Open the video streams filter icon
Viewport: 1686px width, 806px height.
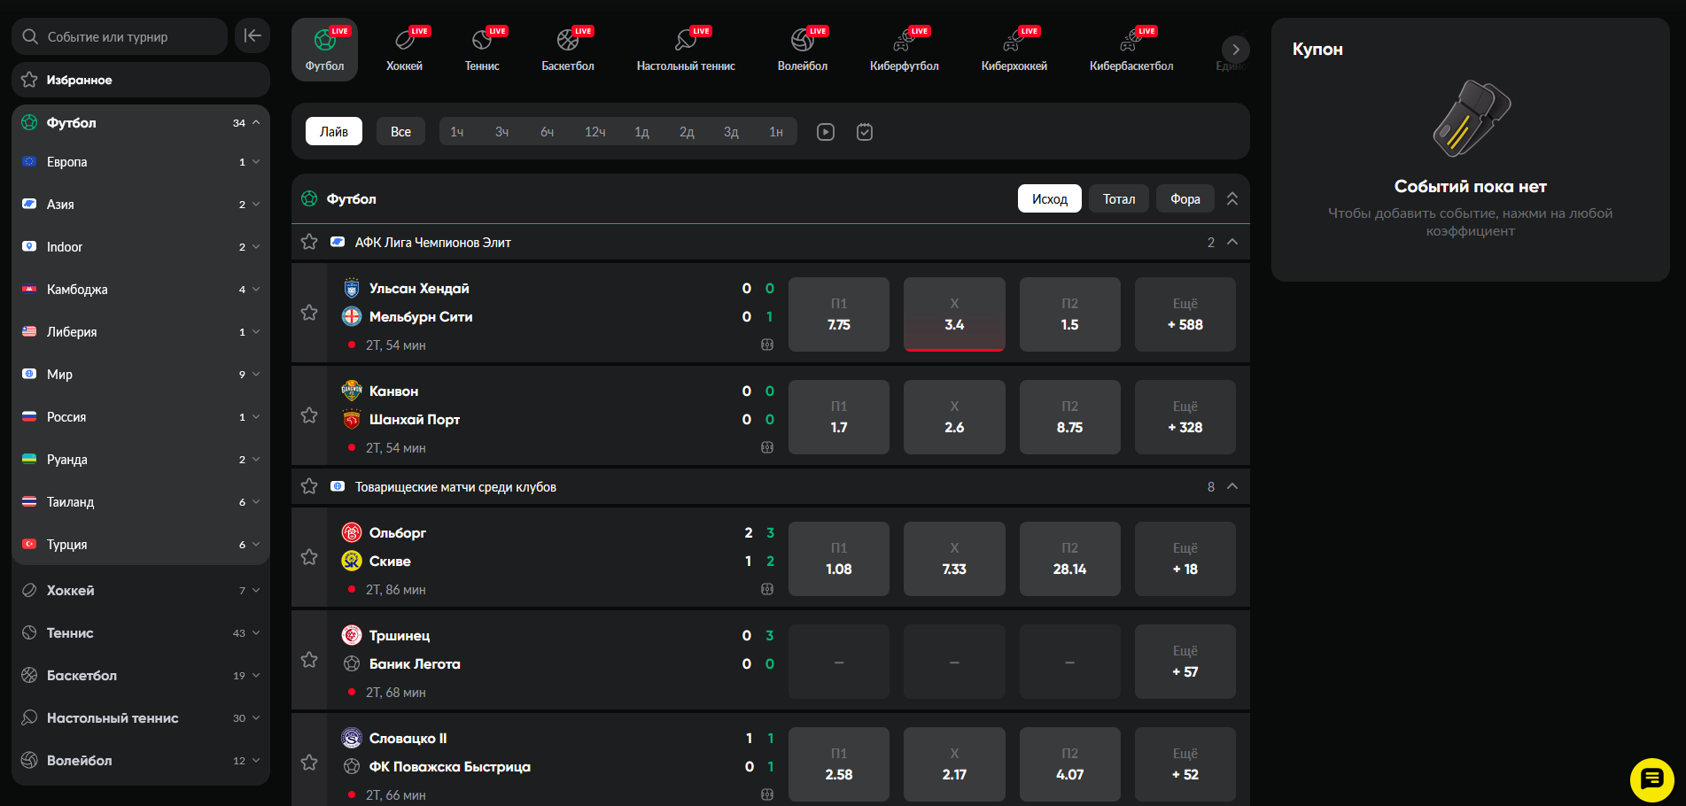[x=825, y=131]
